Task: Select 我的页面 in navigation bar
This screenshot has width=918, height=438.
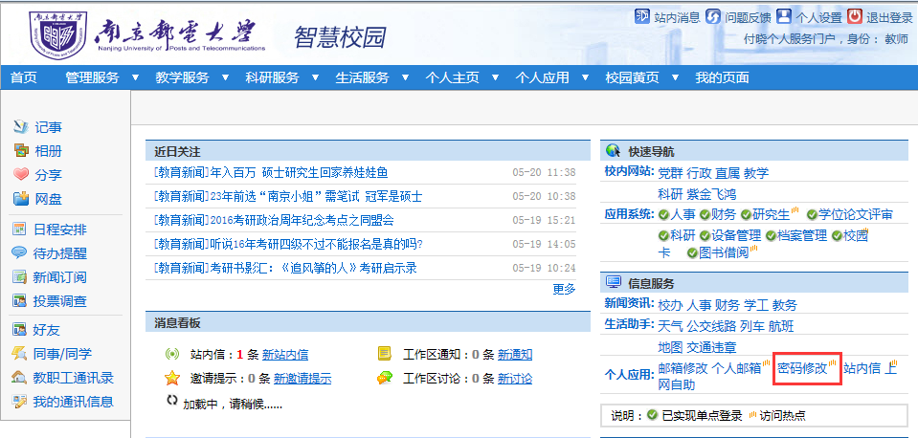Action: (x=722, y=77)
